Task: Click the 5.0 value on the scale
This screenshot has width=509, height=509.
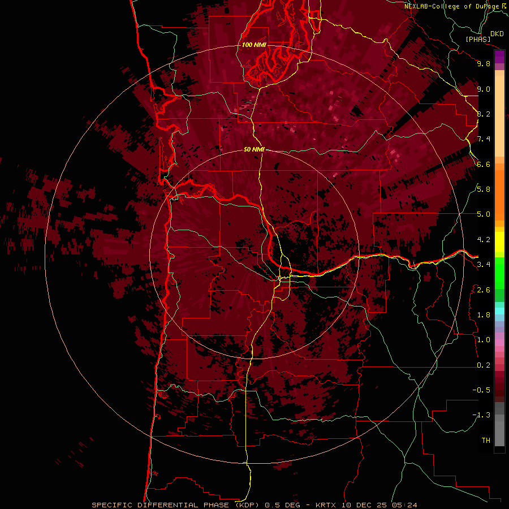Action: tap(484, 214)
